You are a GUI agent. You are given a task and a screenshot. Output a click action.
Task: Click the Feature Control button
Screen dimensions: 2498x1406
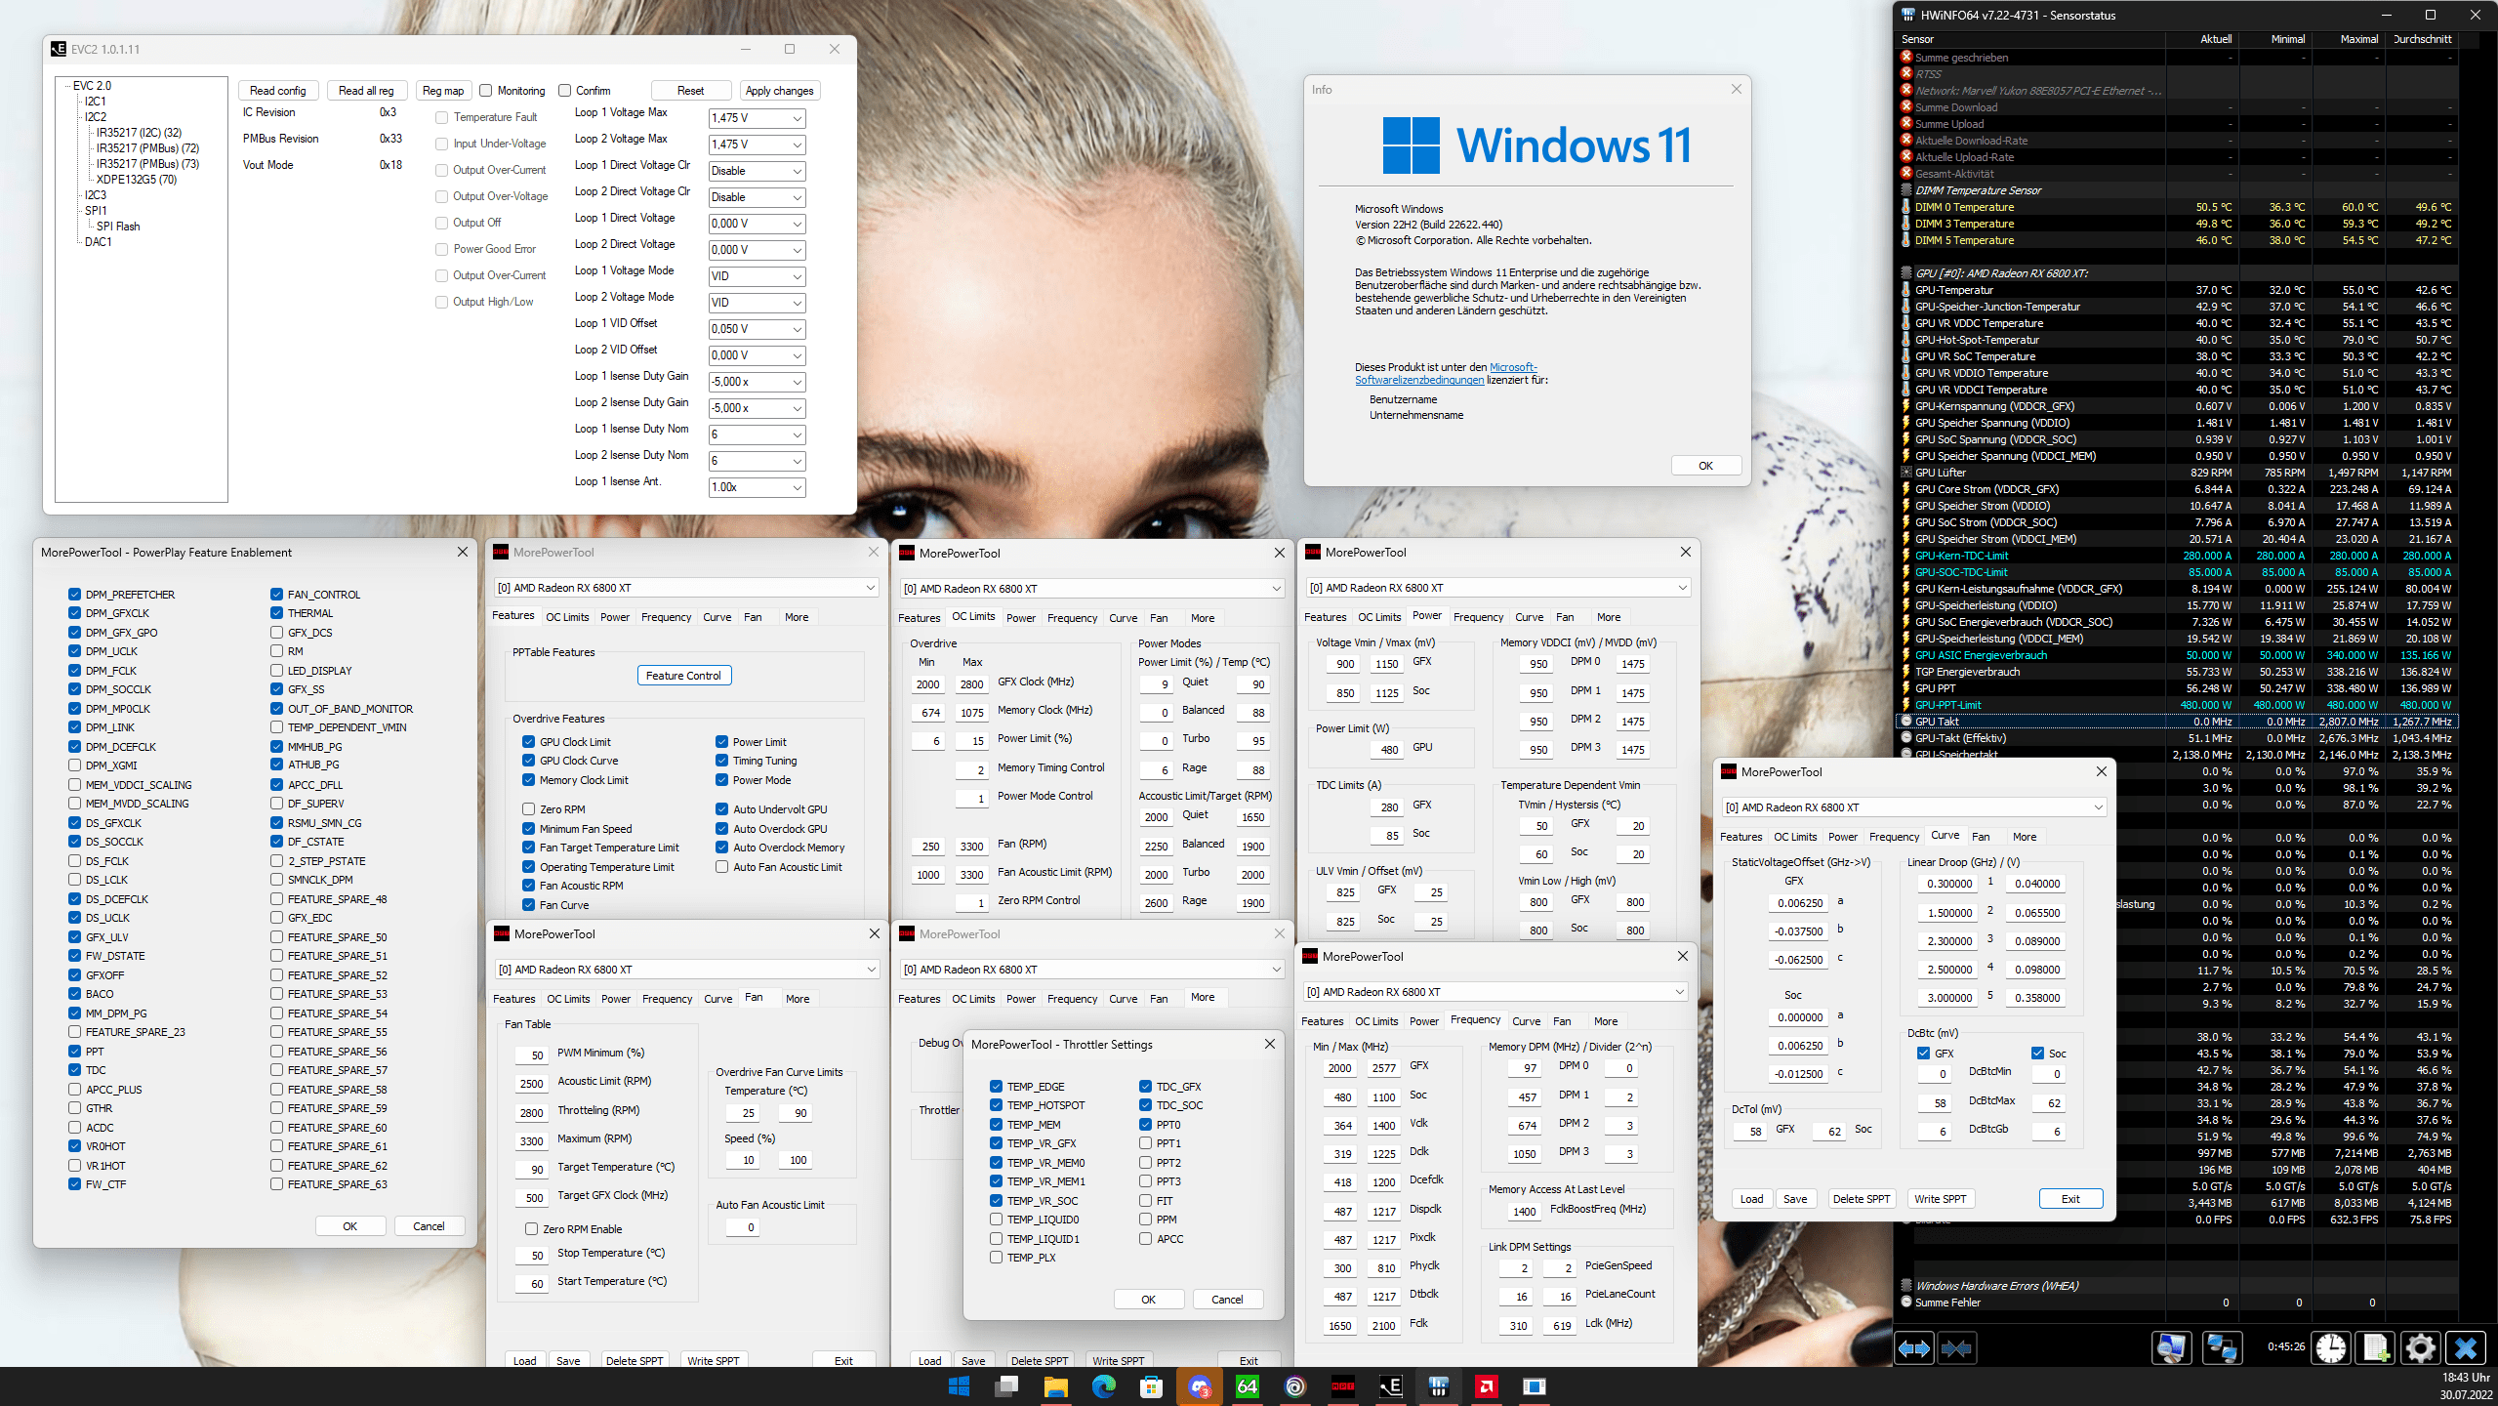point(683,676)
